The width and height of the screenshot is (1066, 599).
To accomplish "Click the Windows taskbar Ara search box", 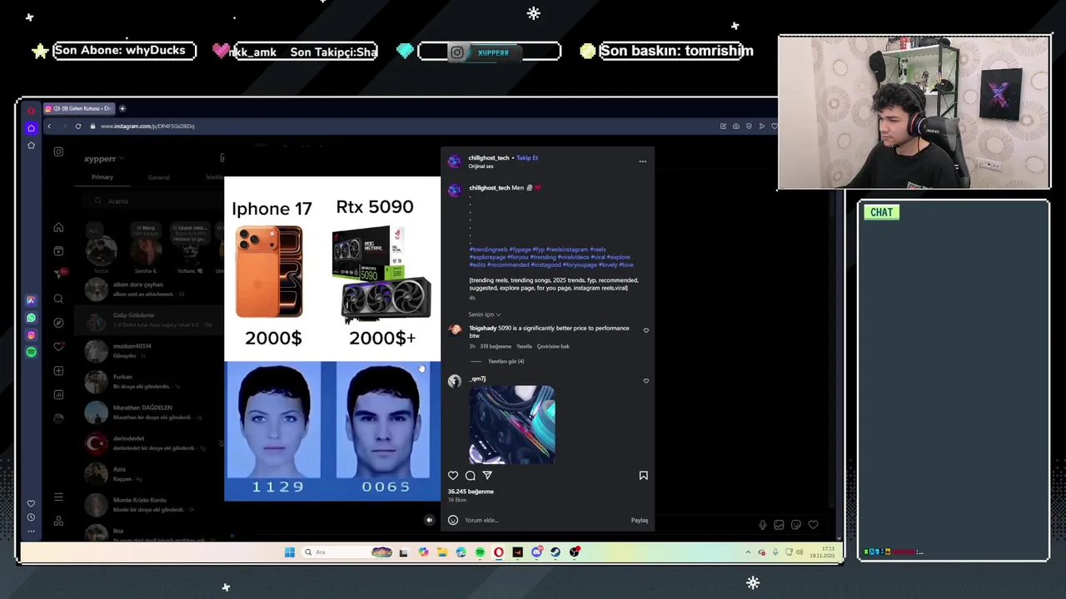I will pos(348,552).
